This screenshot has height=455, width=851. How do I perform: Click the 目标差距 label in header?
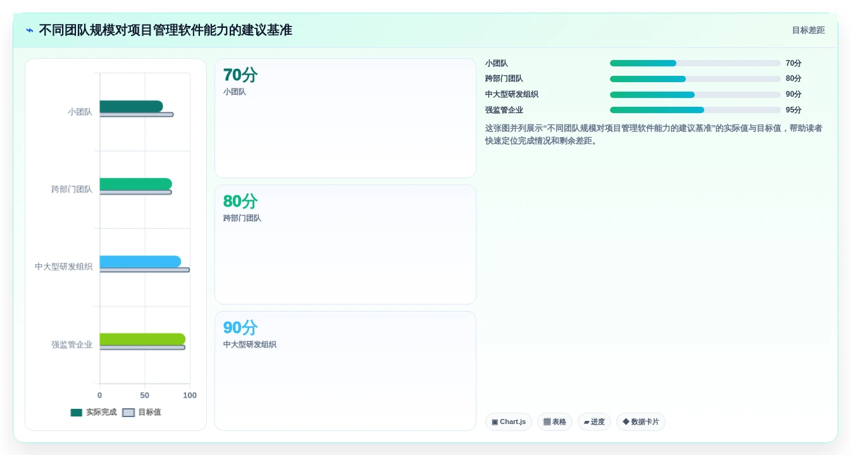(808, 30)
